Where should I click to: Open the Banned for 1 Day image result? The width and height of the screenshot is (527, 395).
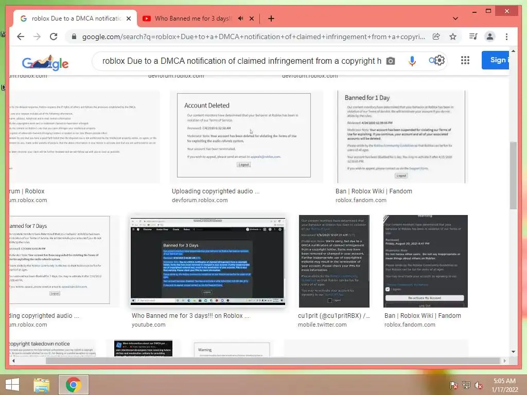point(401,137)
